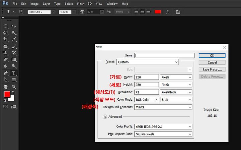Open the File menu

coord(15,4)
